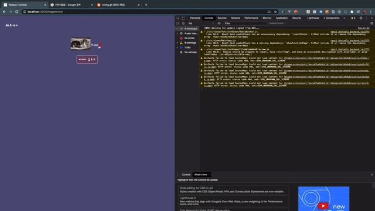The width and height of the screenshot is (375, 211).
Task: Open react_devtools_backend link of FileUploadAndPreview.js warning
Action: pyautogui.click(x=350, y=49)
